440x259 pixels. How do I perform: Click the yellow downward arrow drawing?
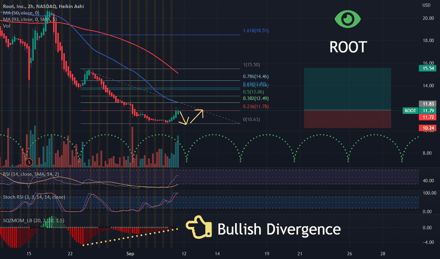[x=184, y=118]
